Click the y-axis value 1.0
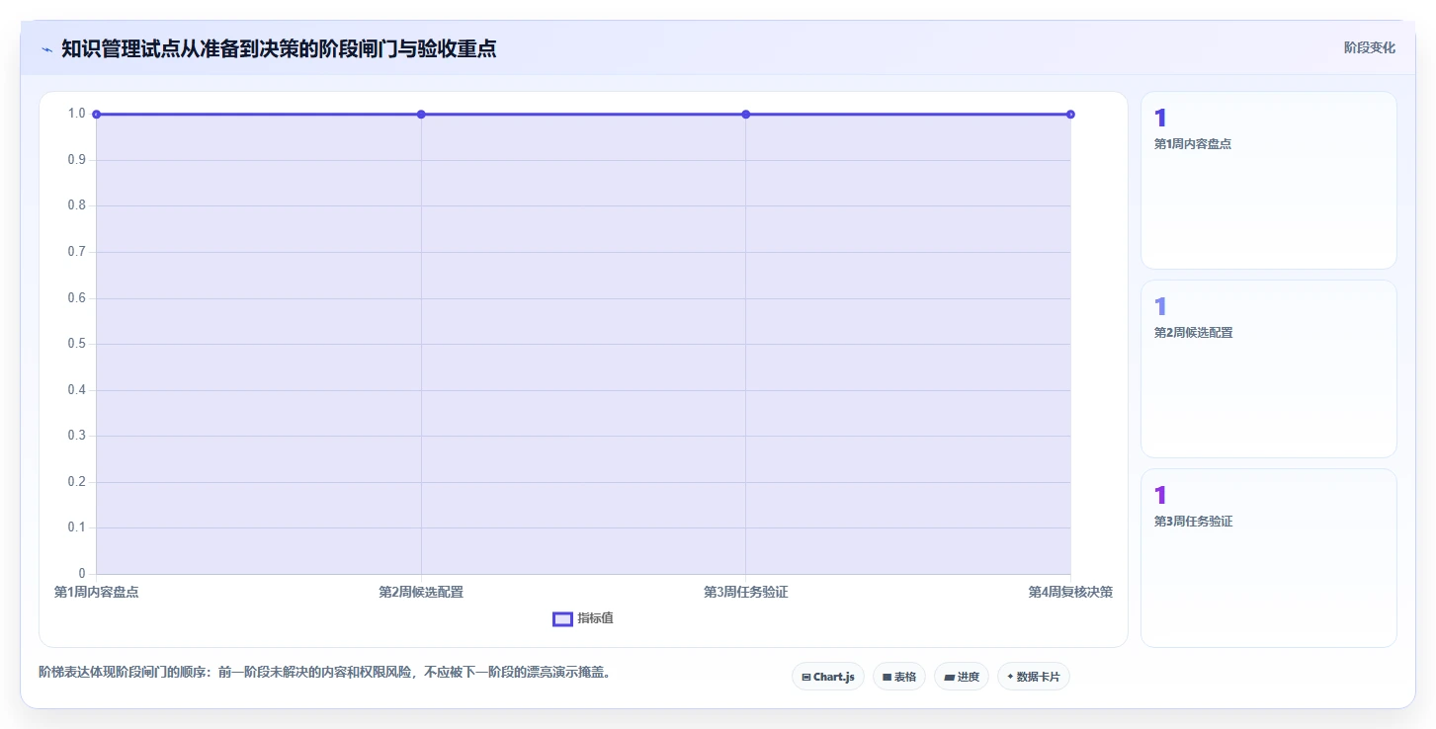Image resolution: width=1436 pixels, height=729 pixels. tap(76, 114)
